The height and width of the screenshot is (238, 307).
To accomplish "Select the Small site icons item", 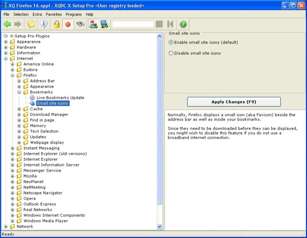I will 52,103.
